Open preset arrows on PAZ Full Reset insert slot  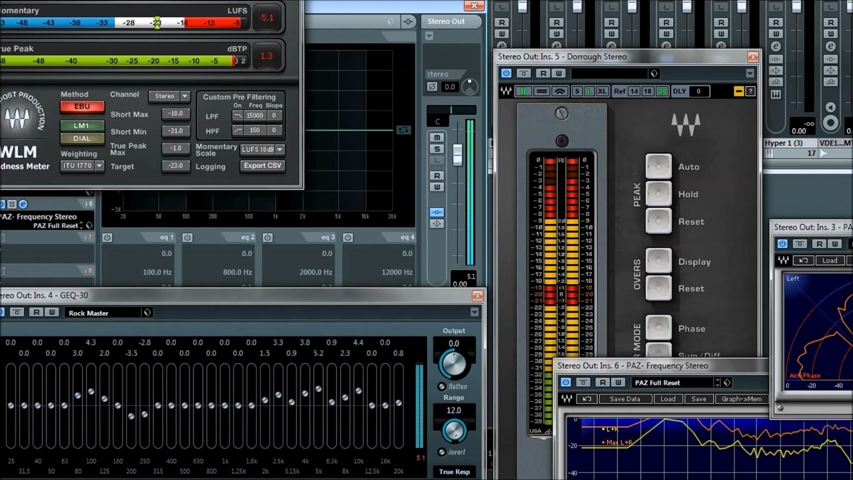click(x=81, y=225)
